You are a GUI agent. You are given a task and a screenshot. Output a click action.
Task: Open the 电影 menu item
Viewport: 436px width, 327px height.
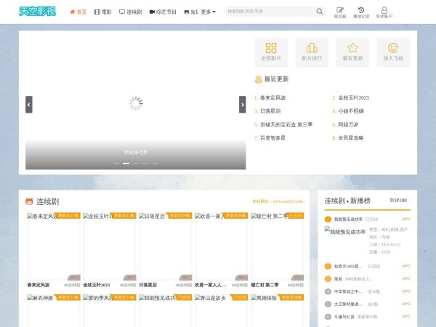pos(103,12)
